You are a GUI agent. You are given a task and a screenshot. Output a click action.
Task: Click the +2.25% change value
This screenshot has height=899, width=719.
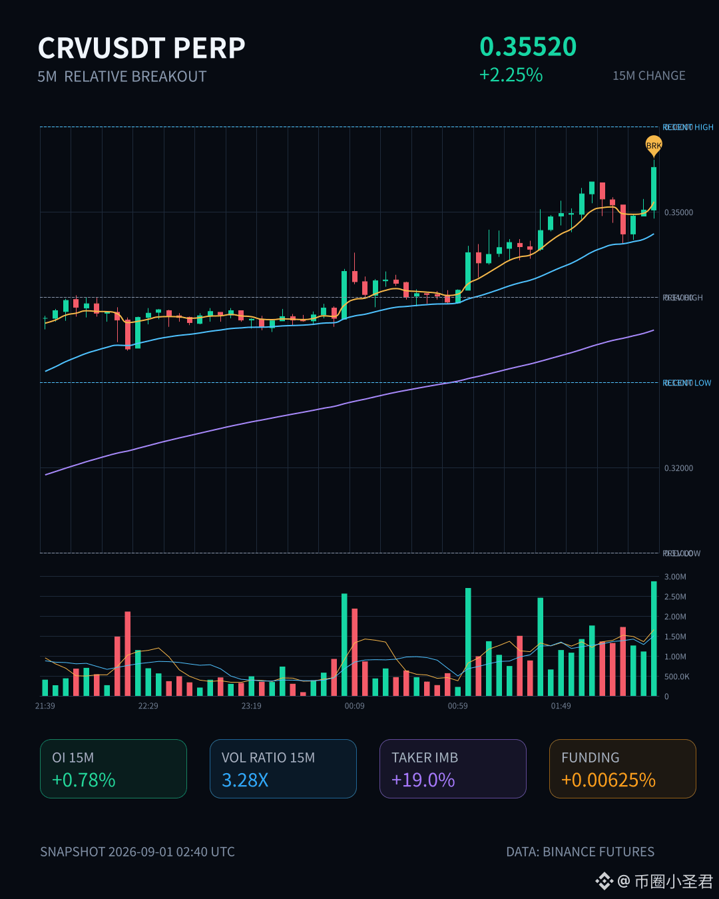511,75
